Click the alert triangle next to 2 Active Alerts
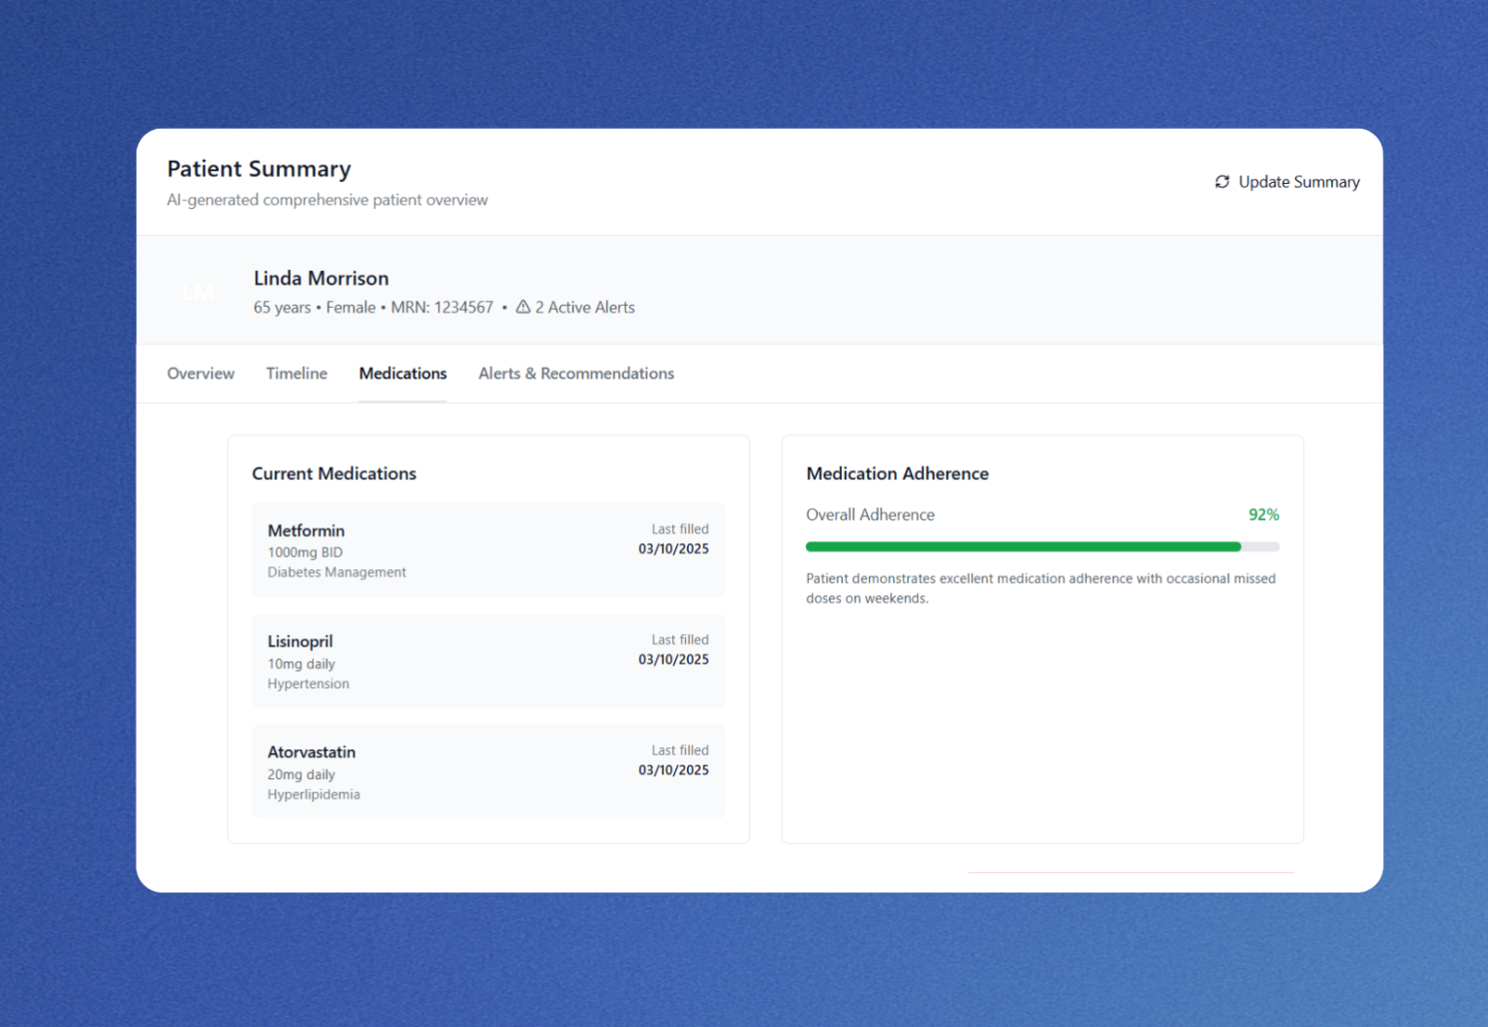 [x=522, y=306]
